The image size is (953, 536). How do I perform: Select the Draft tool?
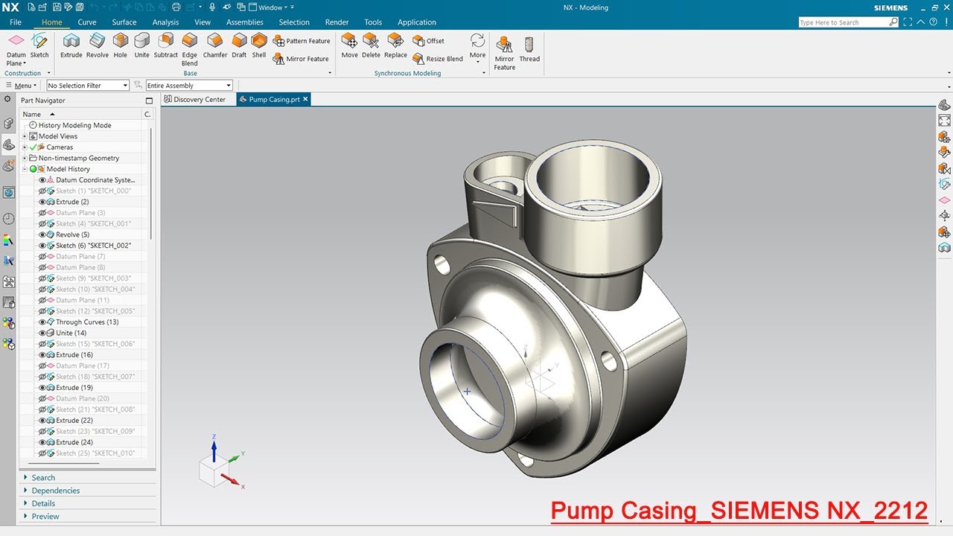pyautogui.click(x=239, y=45)
